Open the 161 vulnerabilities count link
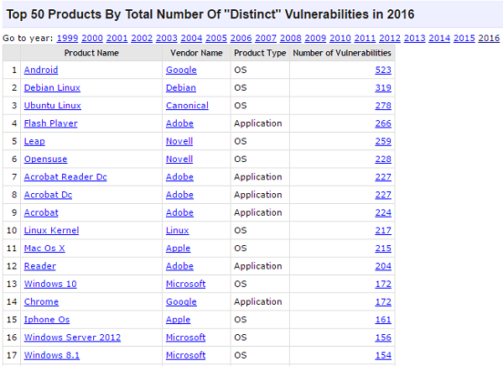Screen dimensions: 503x366 (x=383, y=320)
